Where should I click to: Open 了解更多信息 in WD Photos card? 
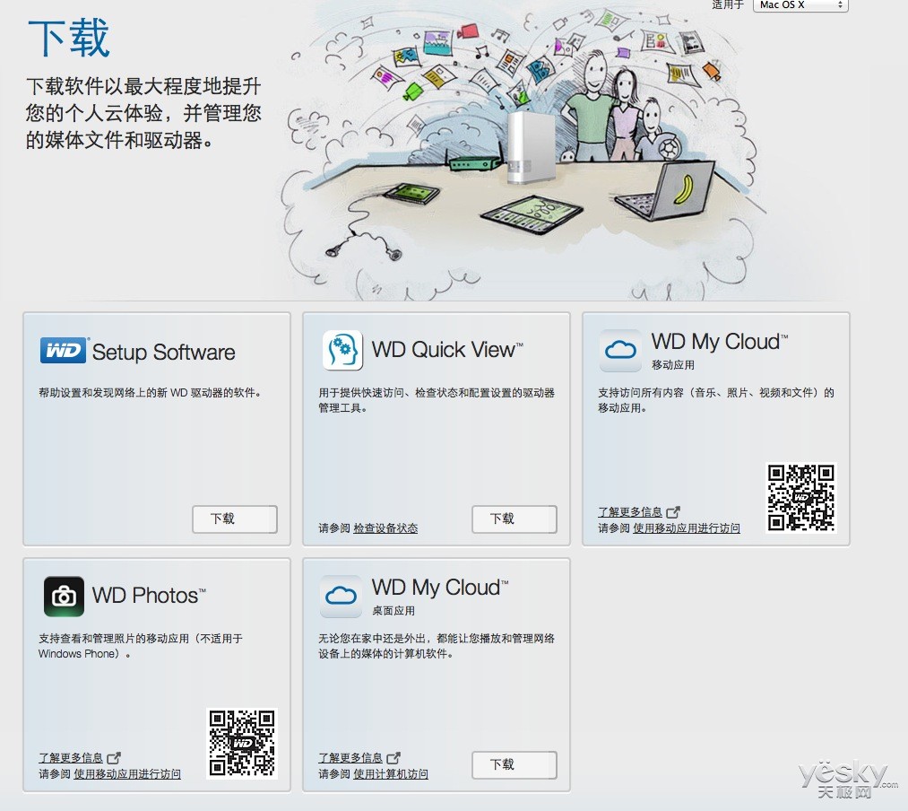[x=71, y=758]
